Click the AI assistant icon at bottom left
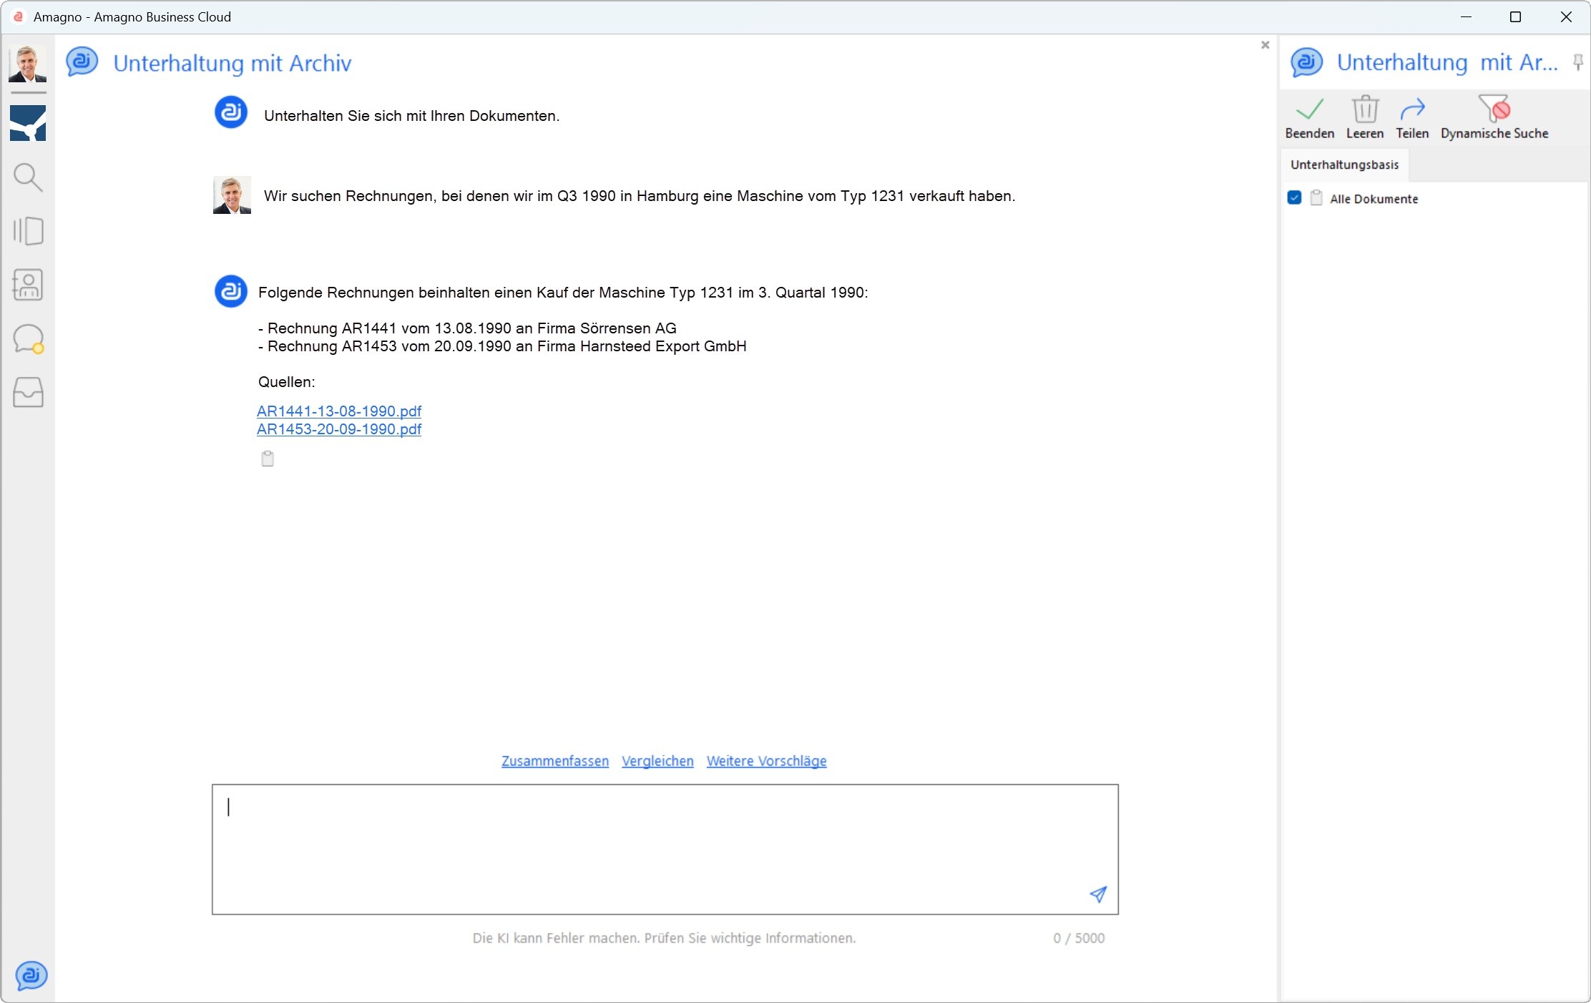This screenshot has height=1003, width=1591. [31, 975]
